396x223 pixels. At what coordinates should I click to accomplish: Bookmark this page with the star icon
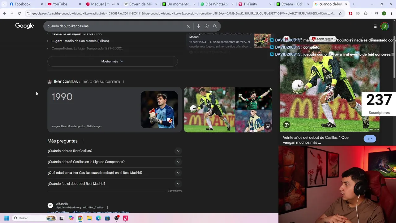340,13
